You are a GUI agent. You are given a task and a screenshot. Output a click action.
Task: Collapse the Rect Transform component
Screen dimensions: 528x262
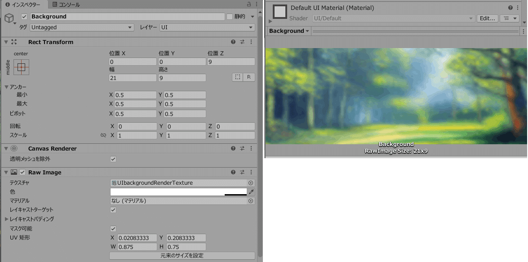coord(6,42)
